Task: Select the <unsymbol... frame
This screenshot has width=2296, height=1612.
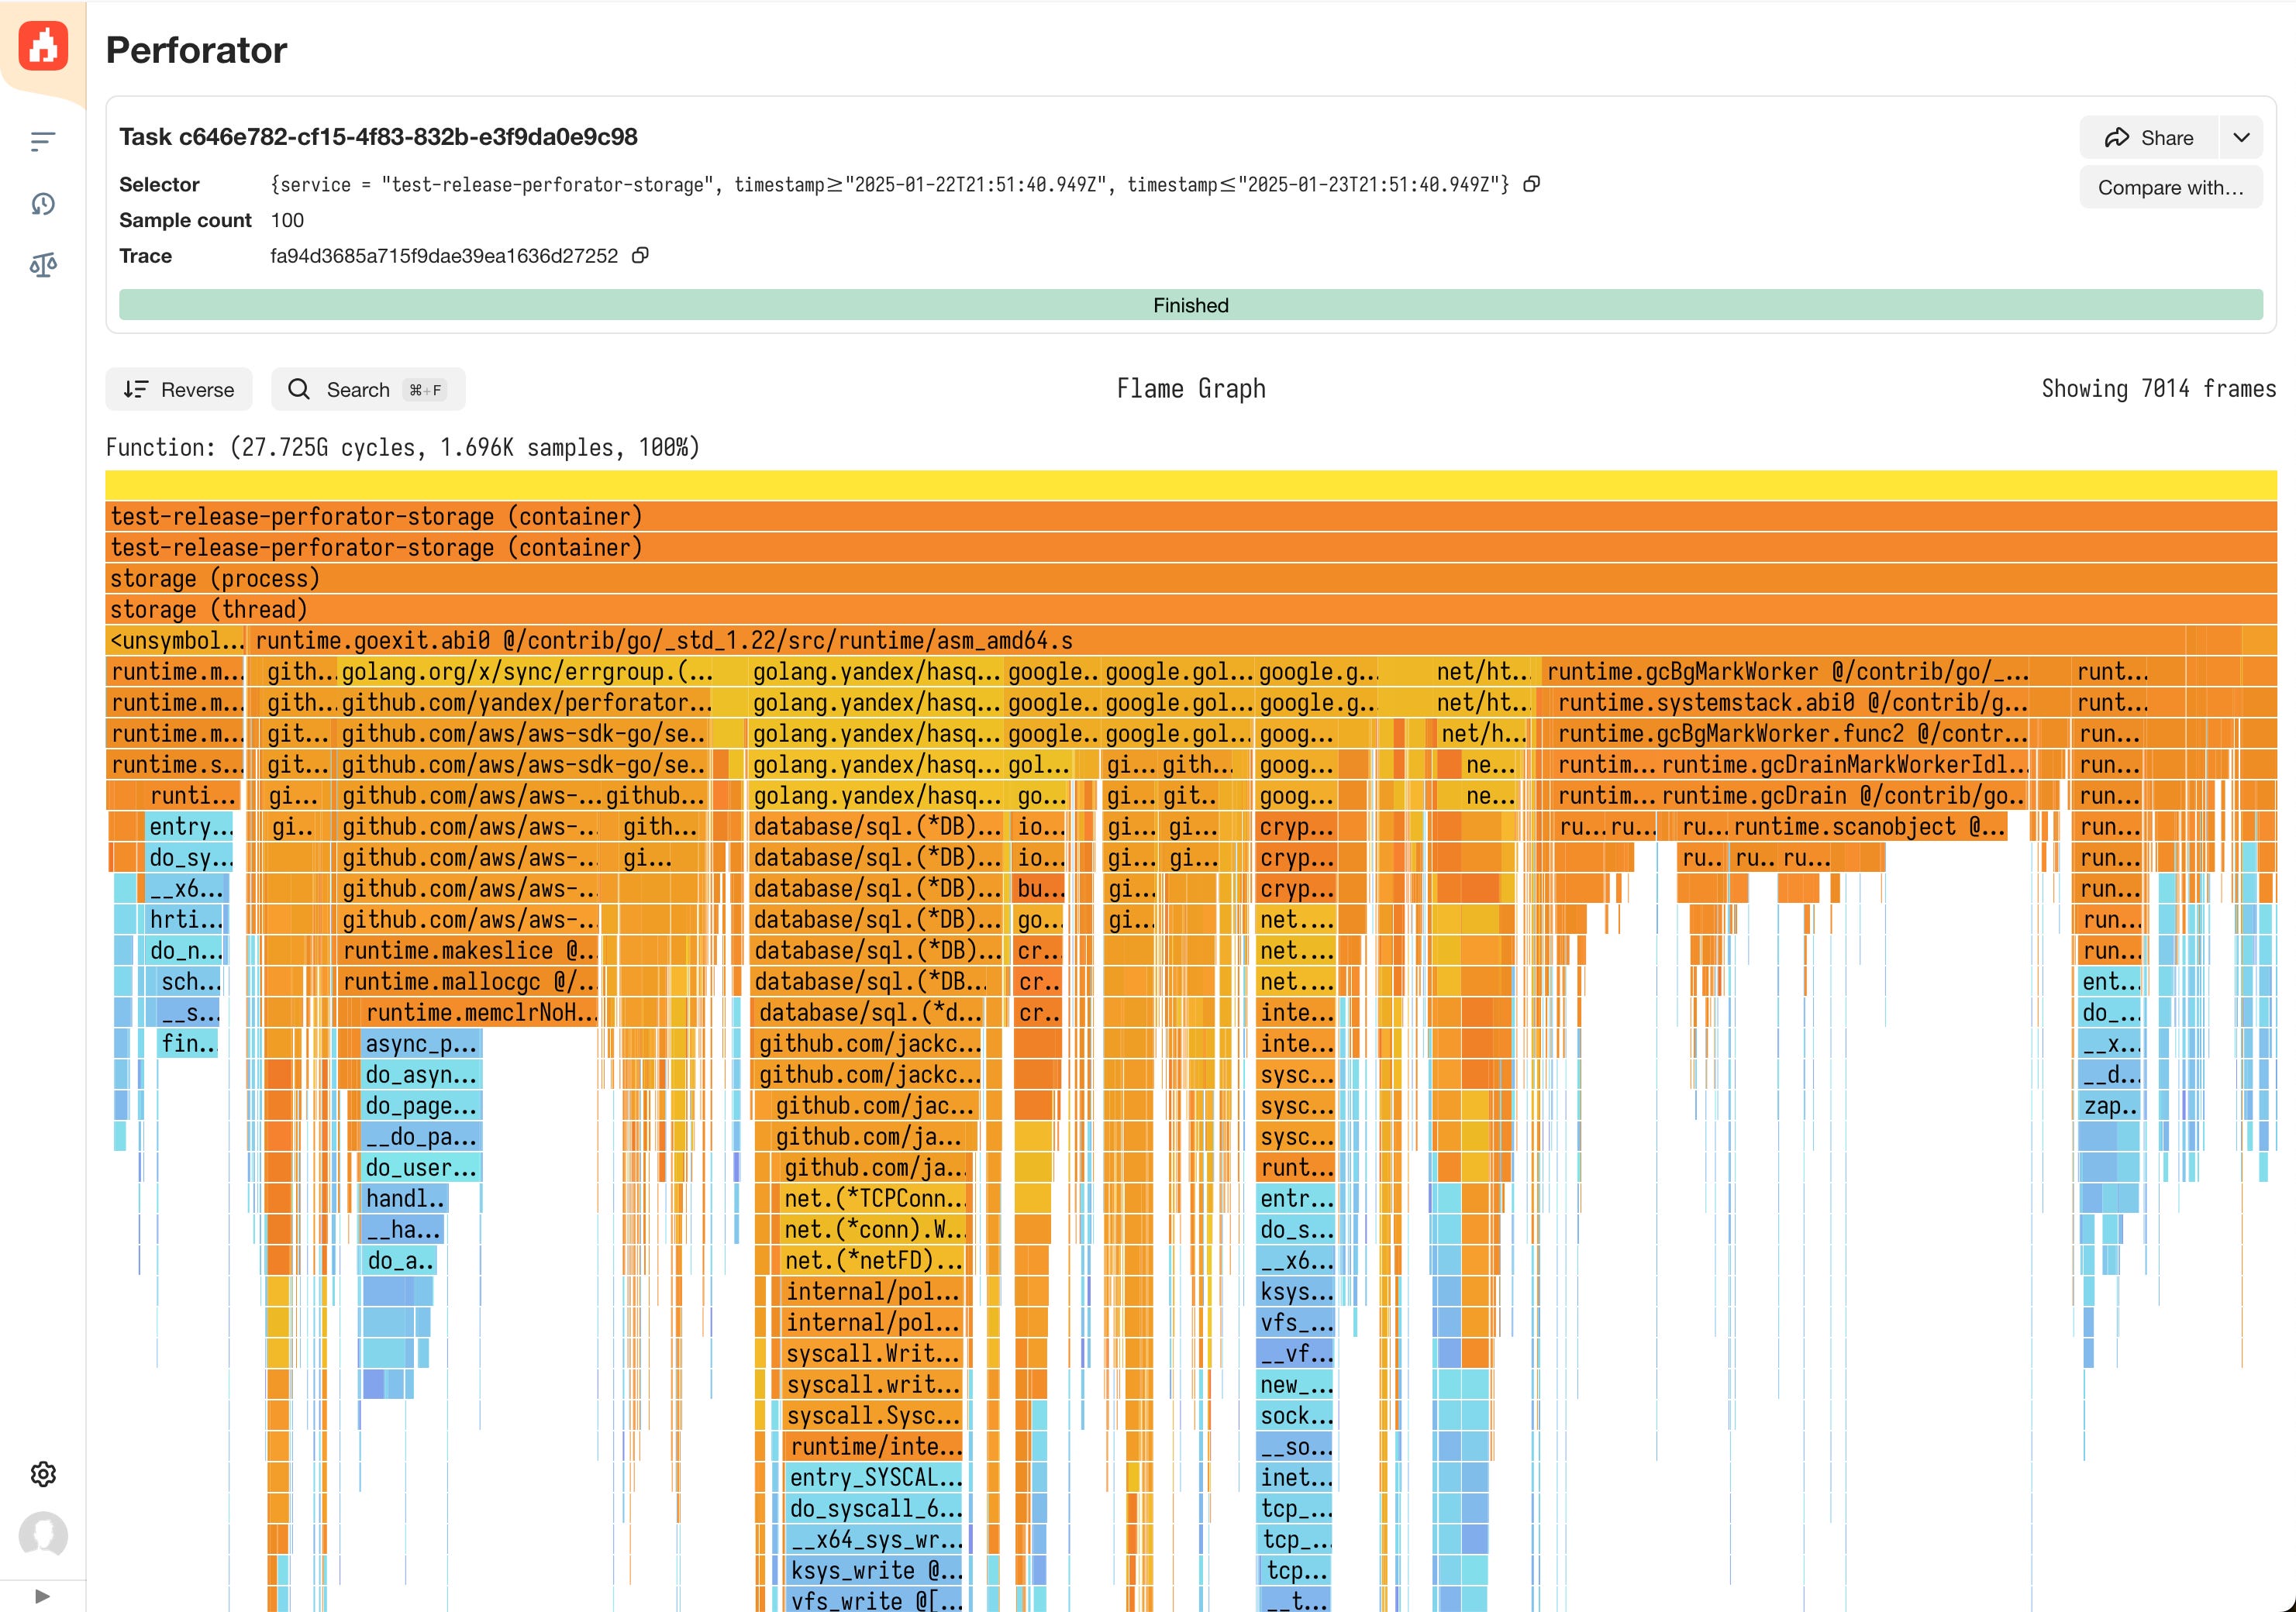Action: pos(176,640)
